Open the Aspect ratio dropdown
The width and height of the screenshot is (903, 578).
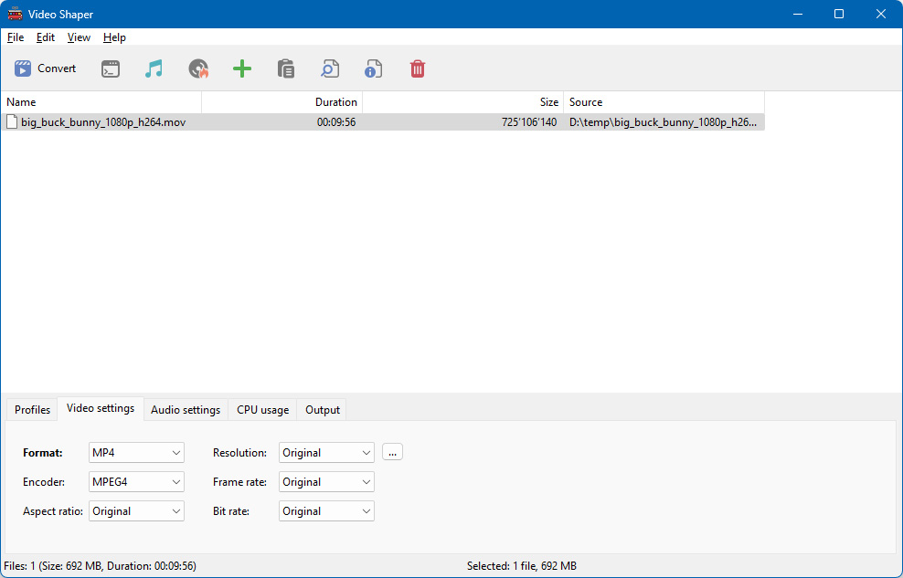(136, 511)
